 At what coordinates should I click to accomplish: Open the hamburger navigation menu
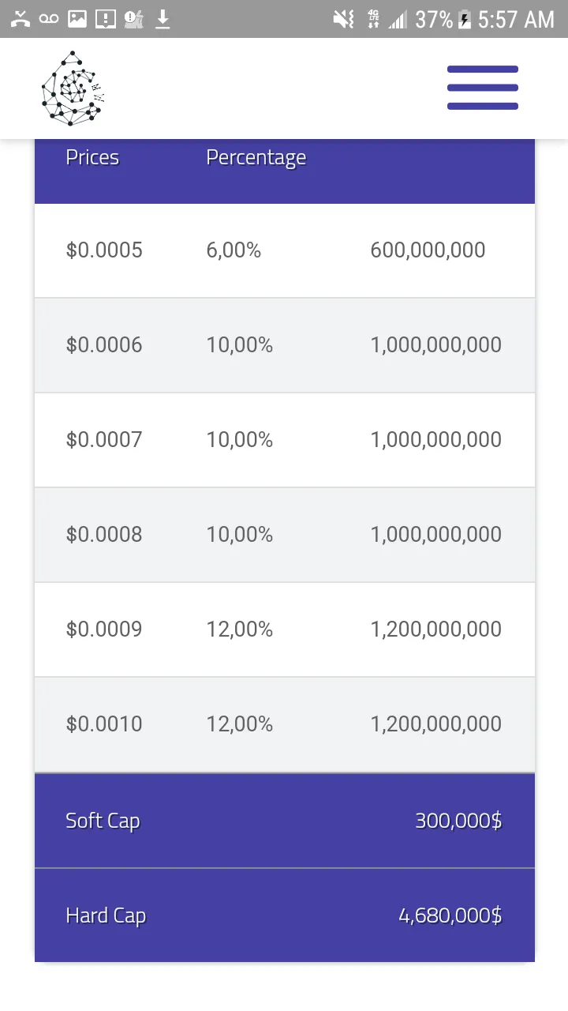tap(483, 88)
